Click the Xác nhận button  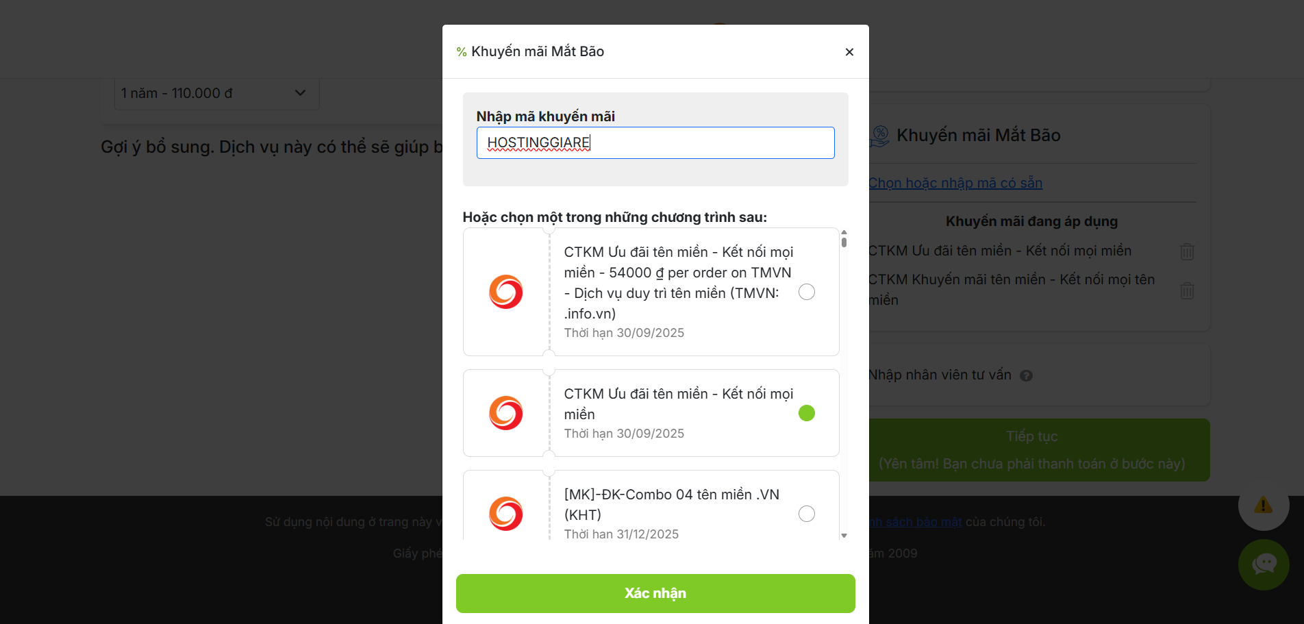(655, 593)
